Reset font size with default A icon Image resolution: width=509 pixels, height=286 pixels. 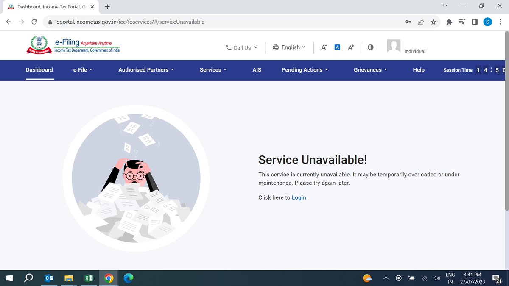(x=337, y=47)
